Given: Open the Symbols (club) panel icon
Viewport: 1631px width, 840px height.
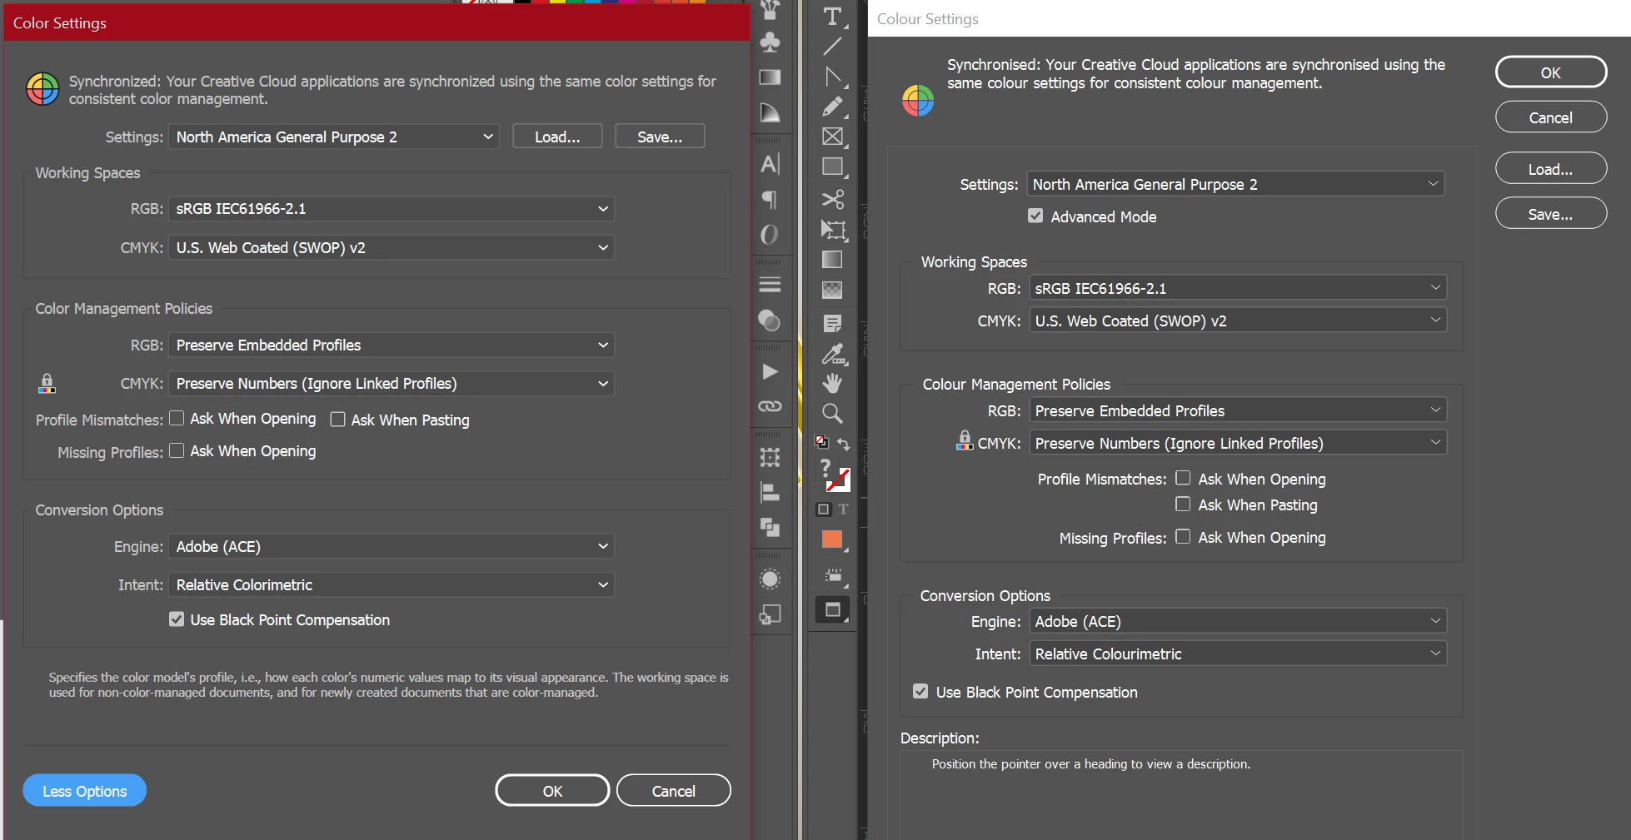Looking at the screenshot, I should pyautogui.click(x=771, y=42).
